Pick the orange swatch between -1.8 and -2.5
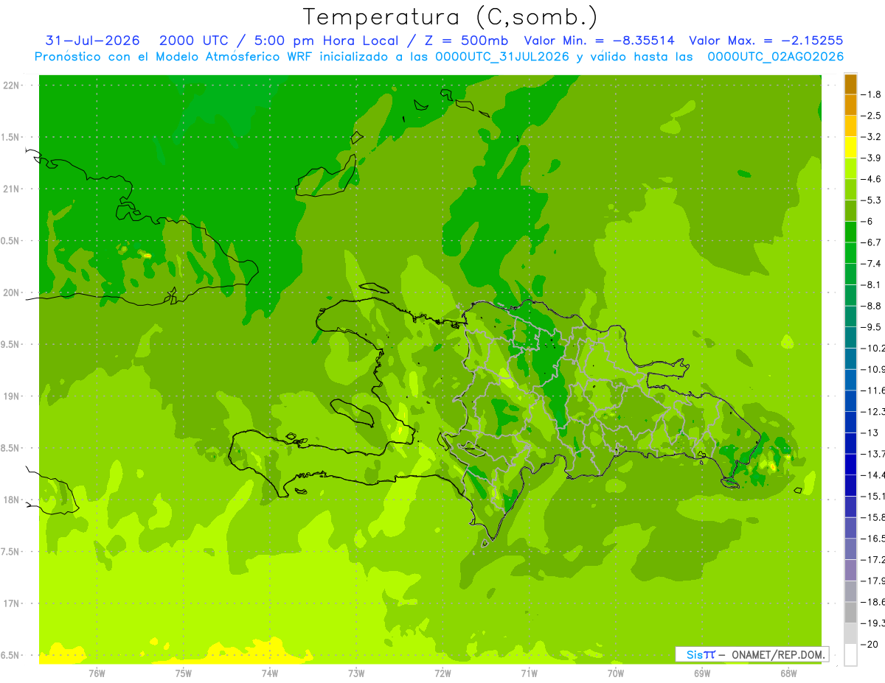The width and height of the screenshot is (885, 683). (x=850, y=105)
